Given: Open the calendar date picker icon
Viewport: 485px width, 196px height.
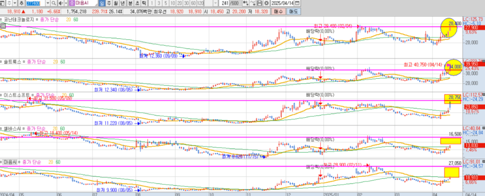Looking at the screenshot, I should [x=297, y=4].
